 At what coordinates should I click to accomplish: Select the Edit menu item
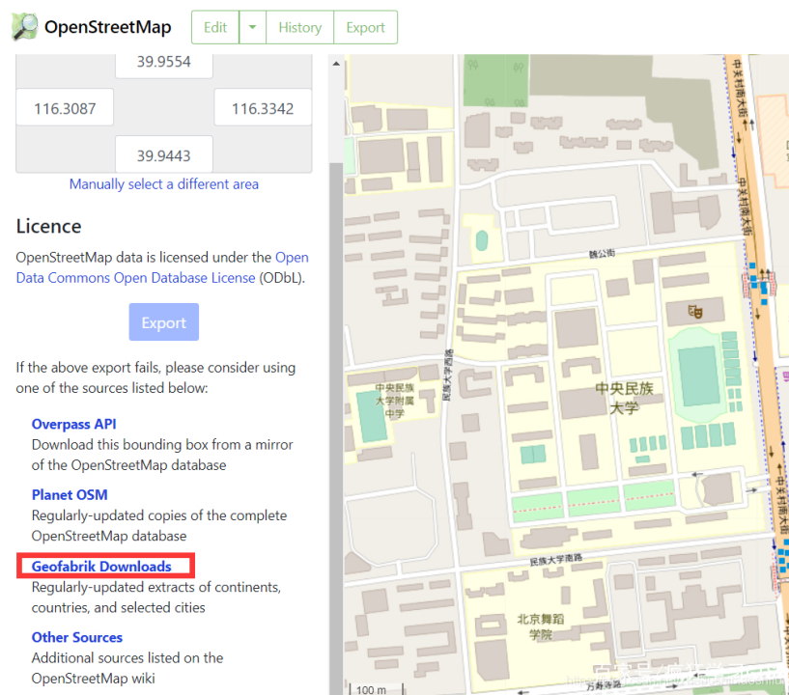click(214, 27)
